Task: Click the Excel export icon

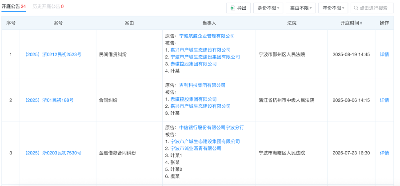Action: click(x=232, y=8)
